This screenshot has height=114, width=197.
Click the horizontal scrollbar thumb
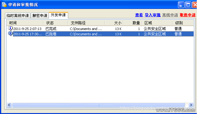click(x=98, y=105)
